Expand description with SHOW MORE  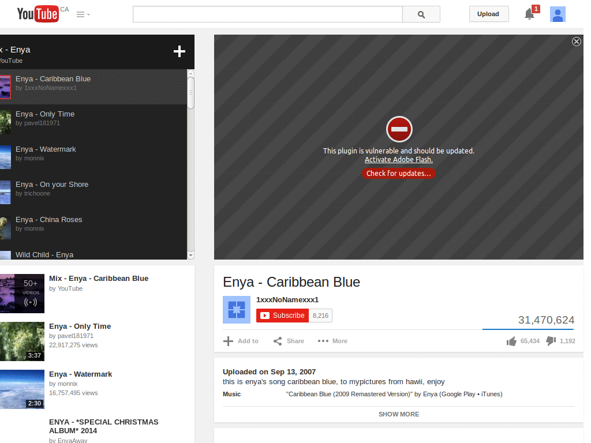click(398, 414)
